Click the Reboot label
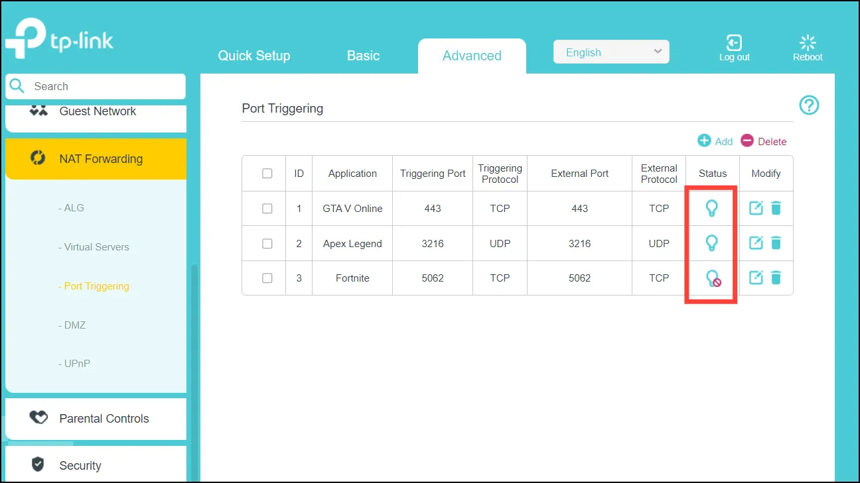This screenshot has width=860, height=483. 808,57
